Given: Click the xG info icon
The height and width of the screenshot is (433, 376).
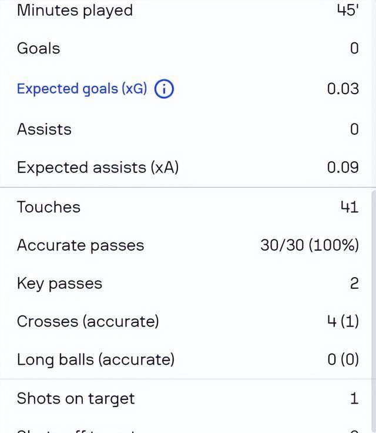Looking at the screenshot, I should [x=164, y=89].
